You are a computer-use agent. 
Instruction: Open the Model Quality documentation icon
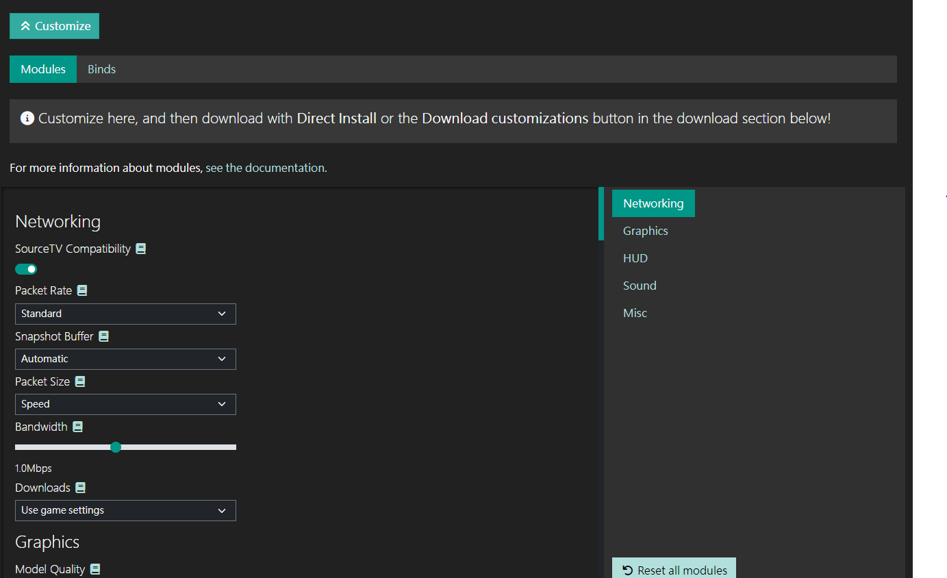(96, 569)
